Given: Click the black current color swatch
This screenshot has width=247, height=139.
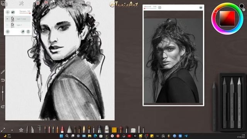Looking at the screenshot, I should pos(242,6).
